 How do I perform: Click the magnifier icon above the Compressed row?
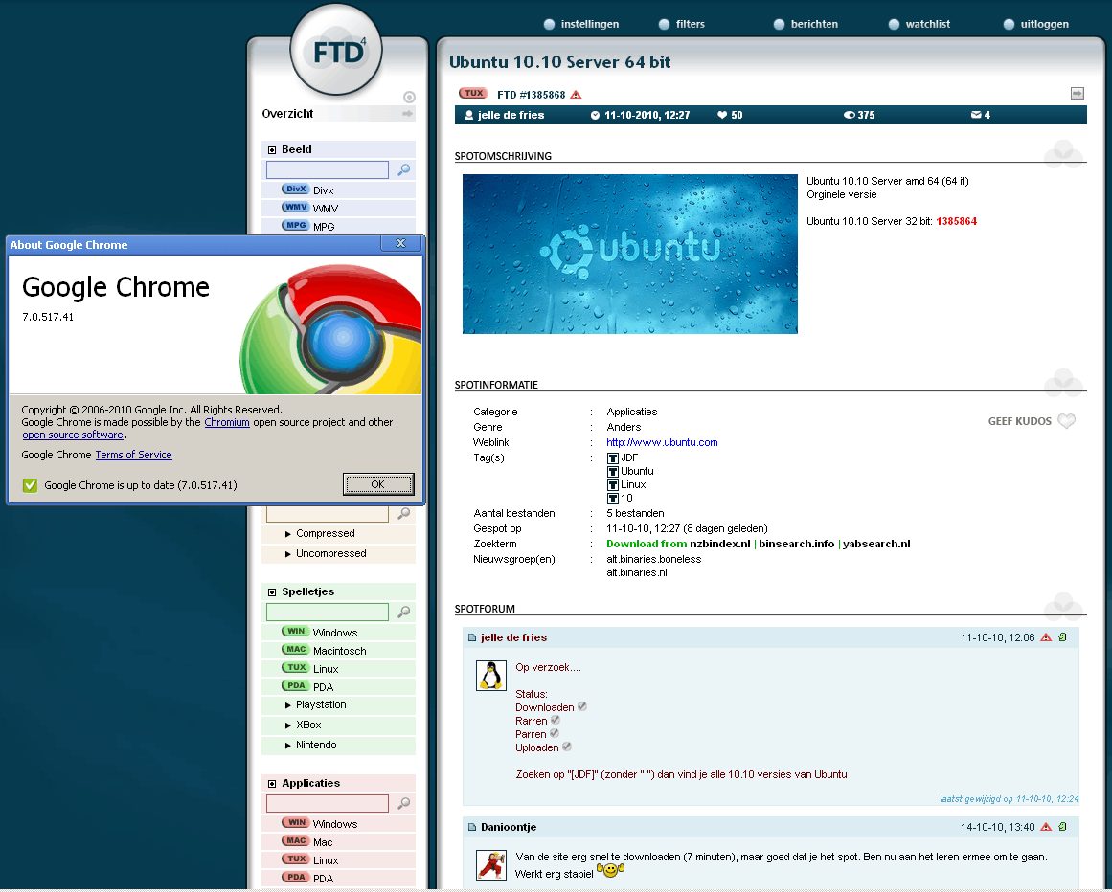point(403,513)
